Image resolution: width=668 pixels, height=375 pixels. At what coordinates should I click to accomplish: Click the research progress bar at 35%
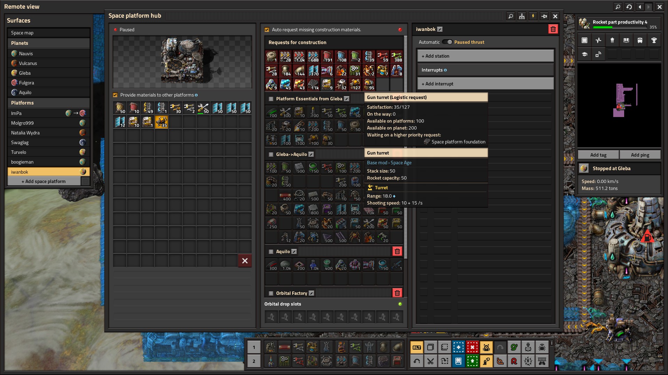(x=620, y=27)
